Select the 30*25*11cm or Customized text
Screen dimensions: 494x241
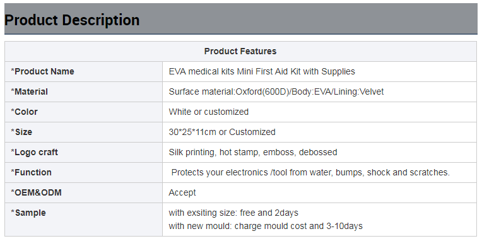[x=222, y=132]
